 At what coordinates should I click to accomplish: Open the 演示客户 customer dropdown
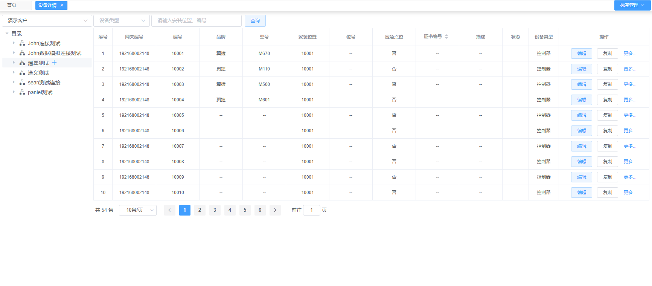[x=47, y=21]
